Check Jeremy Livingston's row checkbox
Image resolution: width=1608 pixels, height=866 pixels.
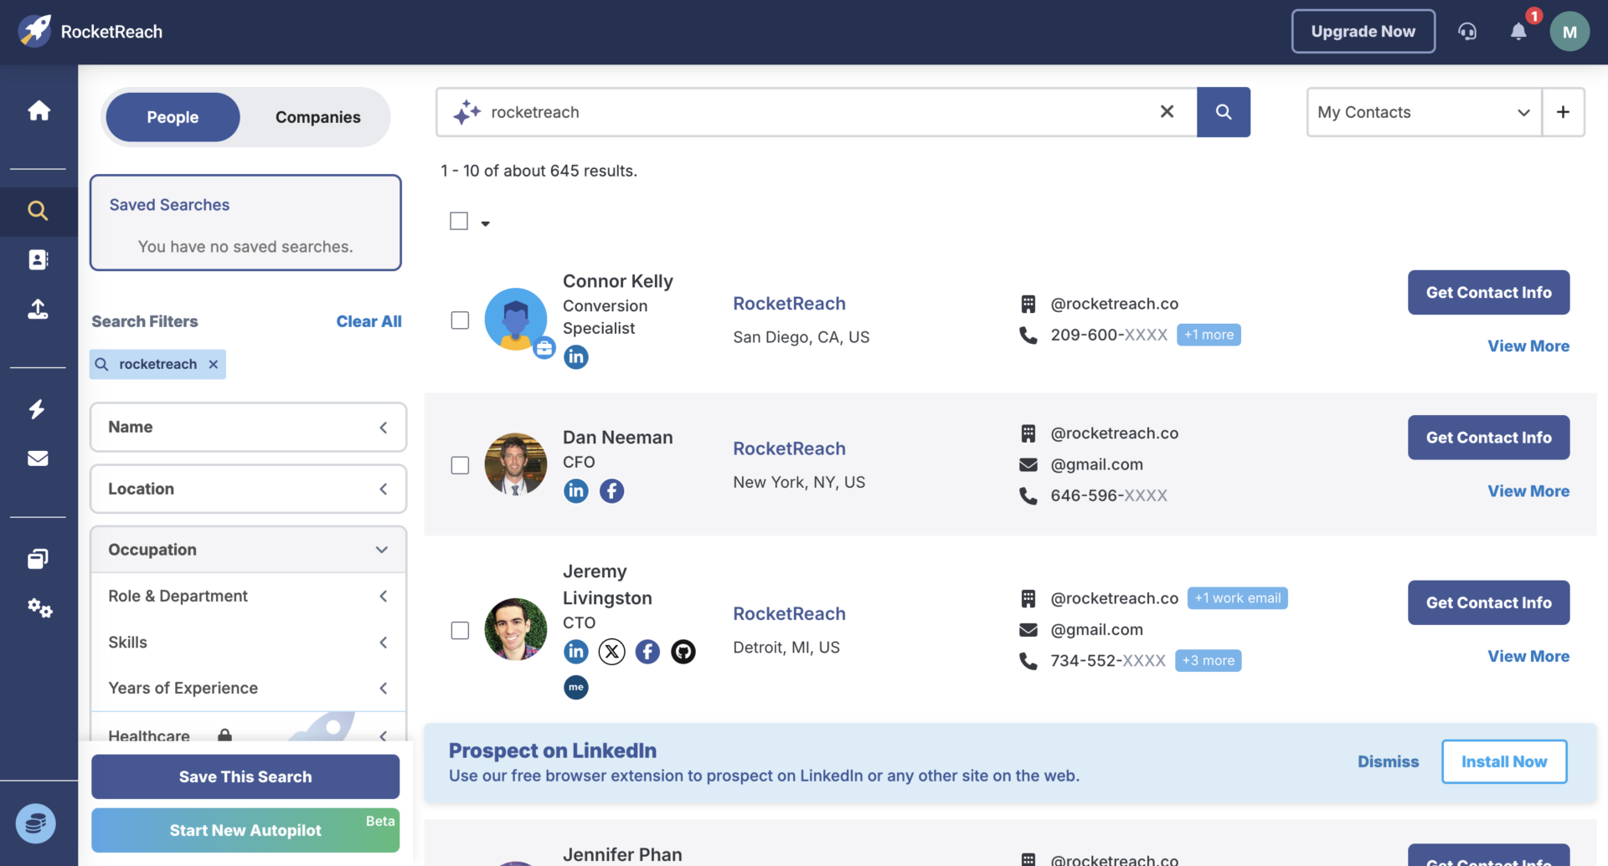pos(459,630)
